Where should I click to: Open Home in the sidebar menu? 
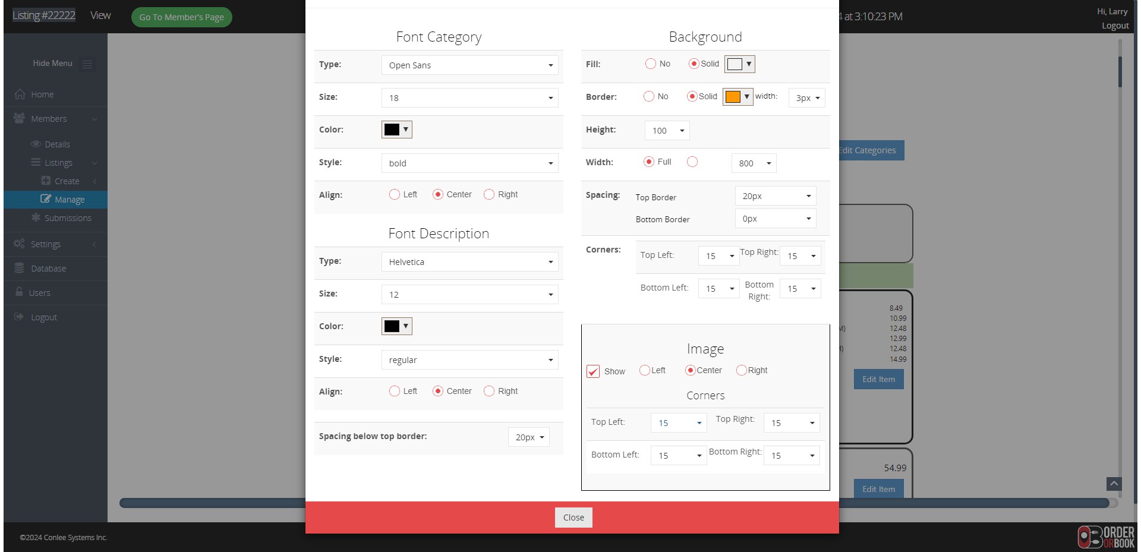point(55,94)
